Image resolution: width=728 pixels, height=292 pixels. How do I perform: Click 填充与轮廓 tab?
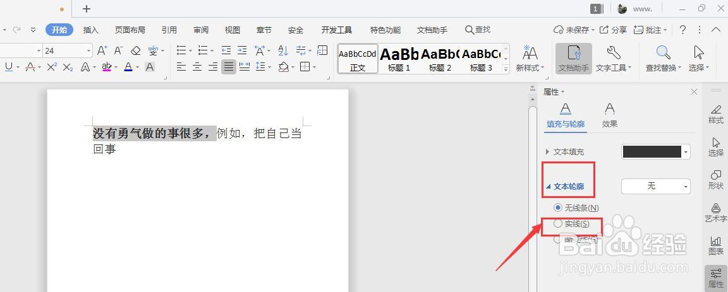(566, 115)
